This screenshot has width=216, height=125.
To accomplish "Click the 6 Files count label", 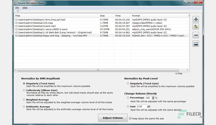I will (179, 74).
